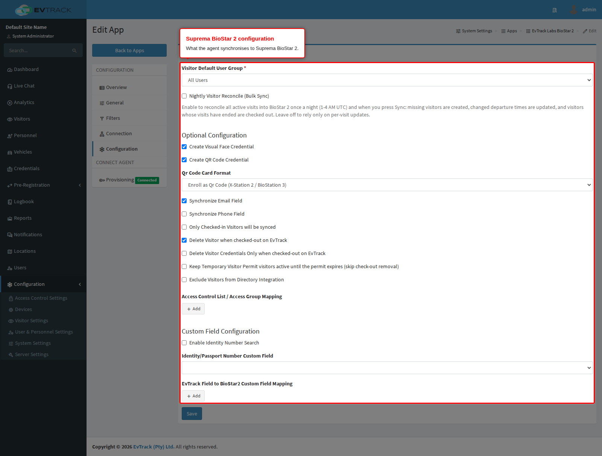Enable Nightly Visitor Reconcile (Bulk Sync)

pyautogui.click(x=184, y=96)
